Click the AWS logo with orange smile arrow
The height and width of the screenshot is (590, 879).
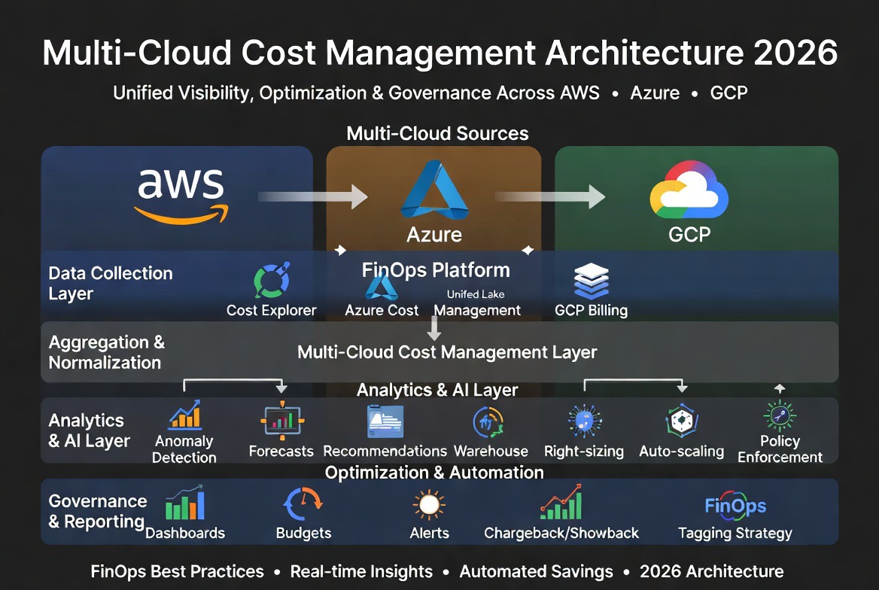tap(181, 196)
